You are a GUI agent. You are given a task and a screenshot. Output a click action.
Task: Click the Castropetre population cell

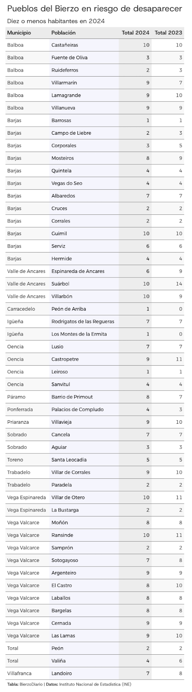tap(65, 359)
